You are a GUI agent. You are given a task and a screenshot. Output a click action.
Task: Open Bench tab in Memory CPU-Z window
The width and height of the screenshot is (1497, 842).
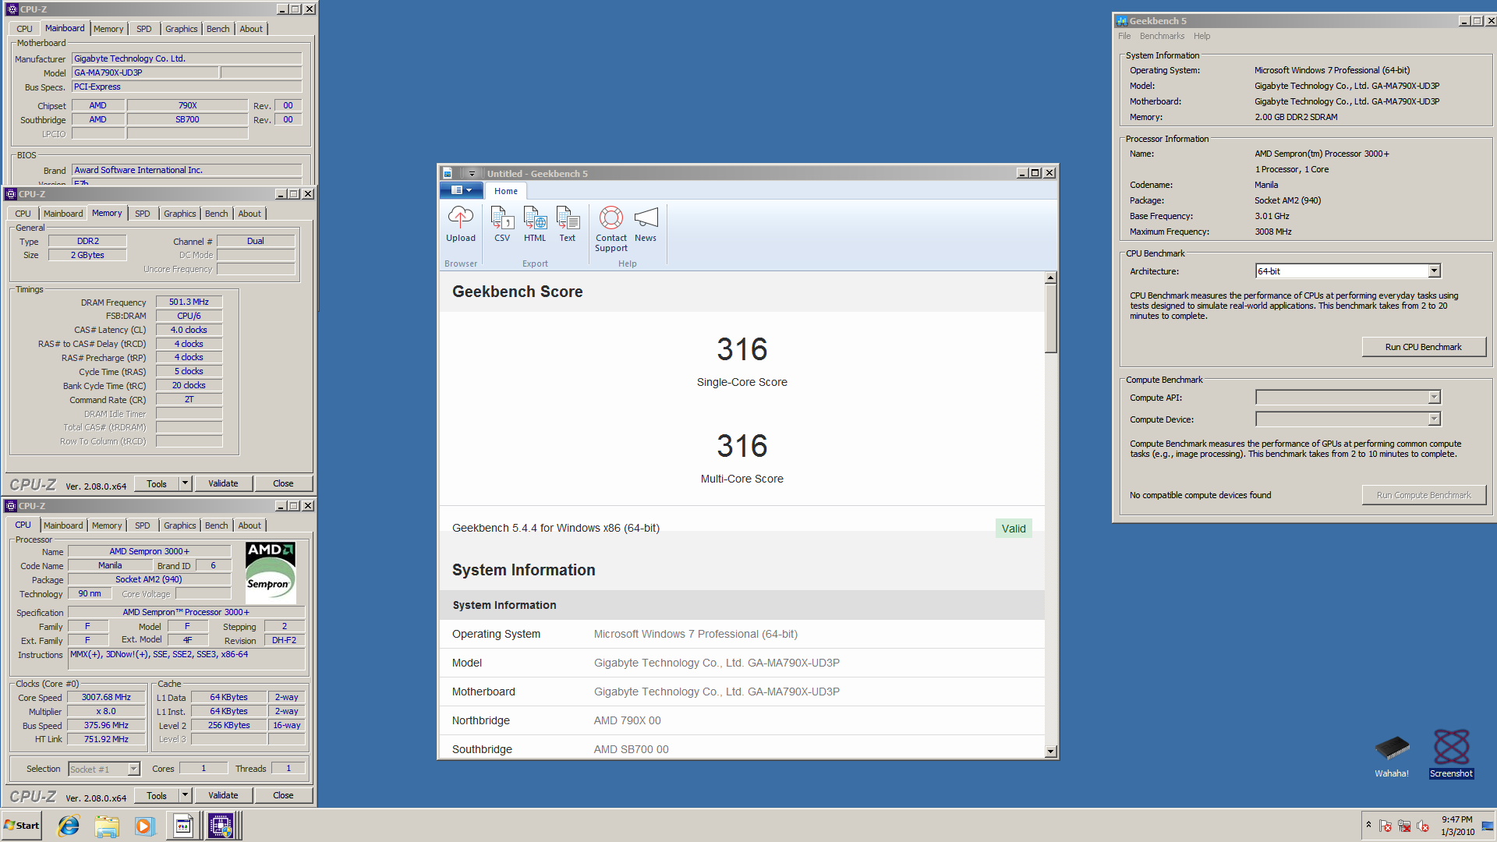217,214
